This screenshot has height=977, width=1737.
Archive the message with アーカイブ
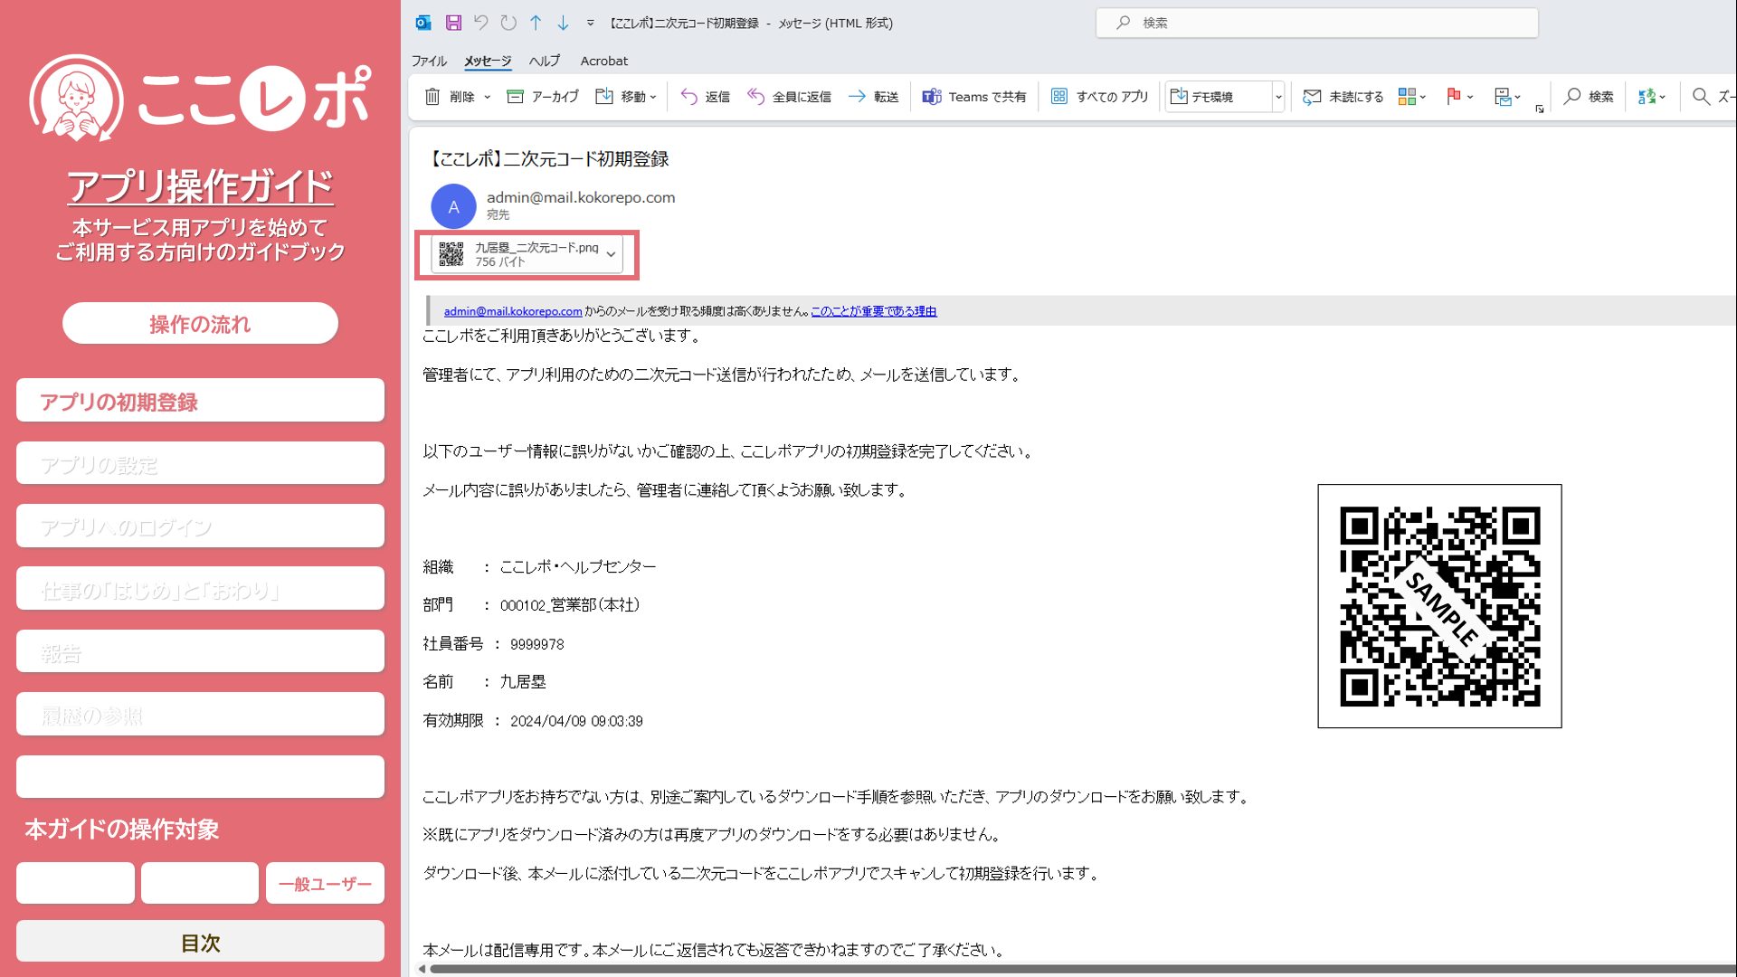click(x=543, y=97)
